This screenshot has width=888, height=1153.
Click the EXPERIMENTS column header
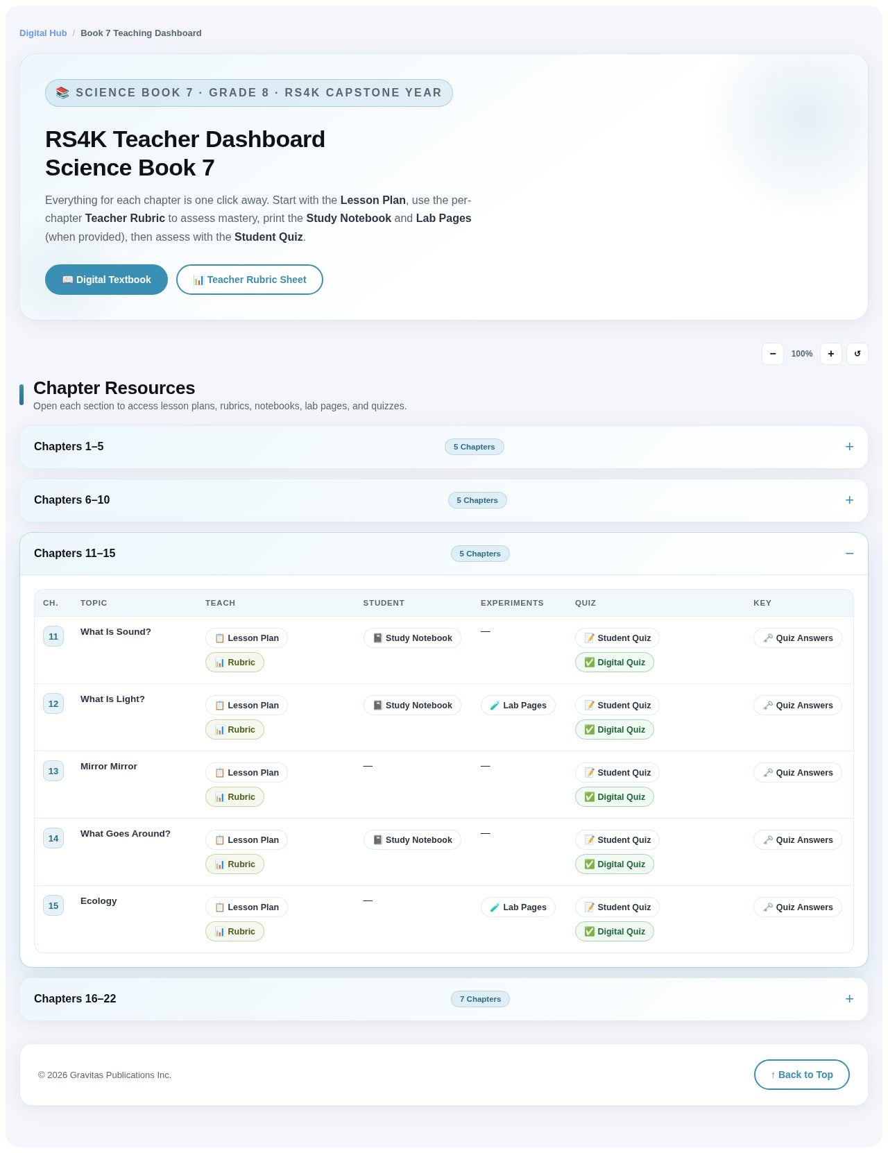(512, 603)
